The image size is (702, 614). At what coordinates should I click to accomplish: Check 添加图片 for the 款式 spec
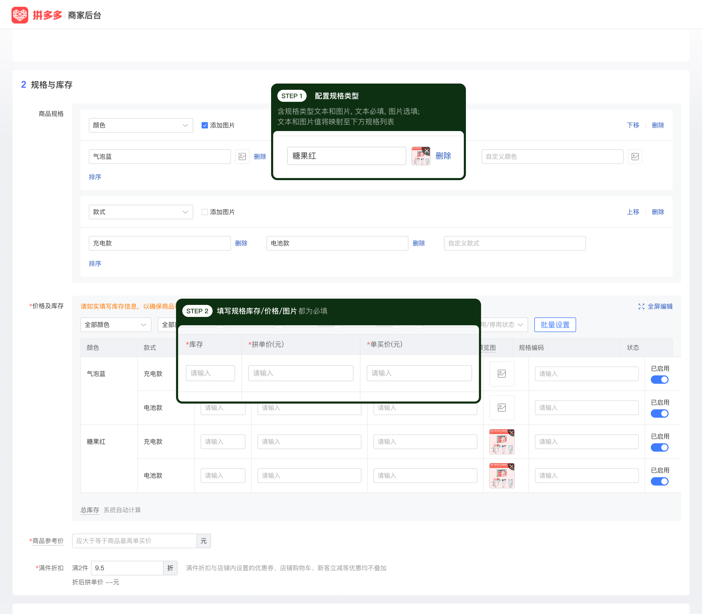point(205,212)
